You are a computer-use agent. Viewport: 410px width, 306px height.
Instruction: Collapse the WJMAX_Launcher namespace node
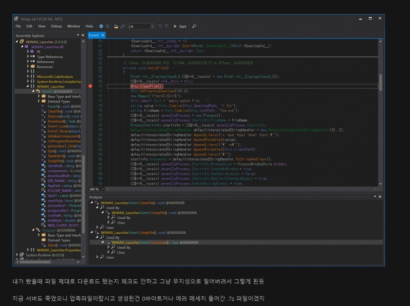click(x=28, y=86)
